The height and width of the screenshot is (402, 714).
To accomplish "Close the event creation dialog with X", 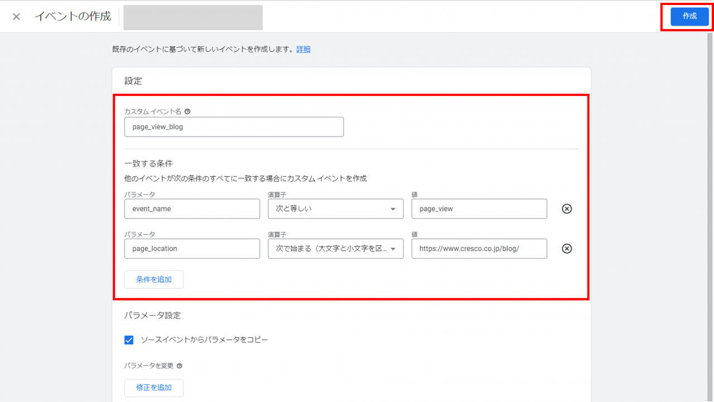I will tap(16, 17).
